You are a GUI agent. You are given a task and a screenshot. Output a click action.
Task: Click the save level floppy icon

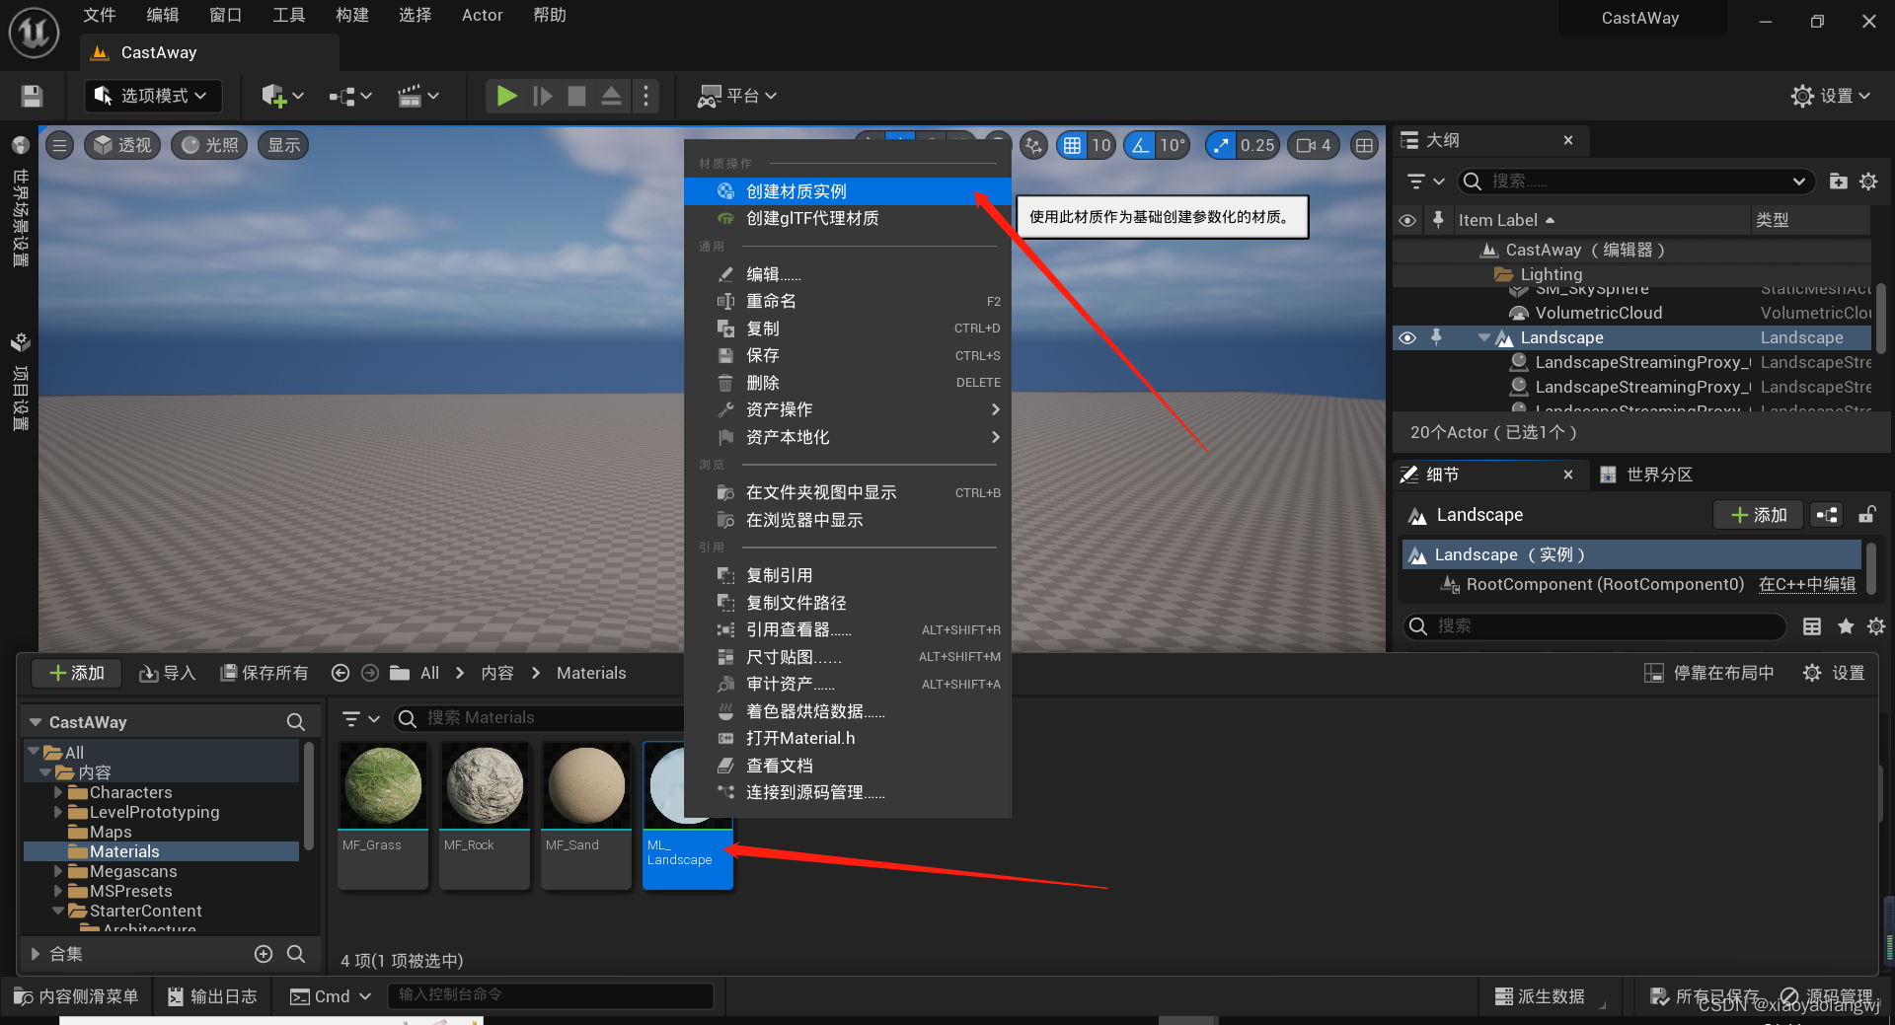click(32, 96)
